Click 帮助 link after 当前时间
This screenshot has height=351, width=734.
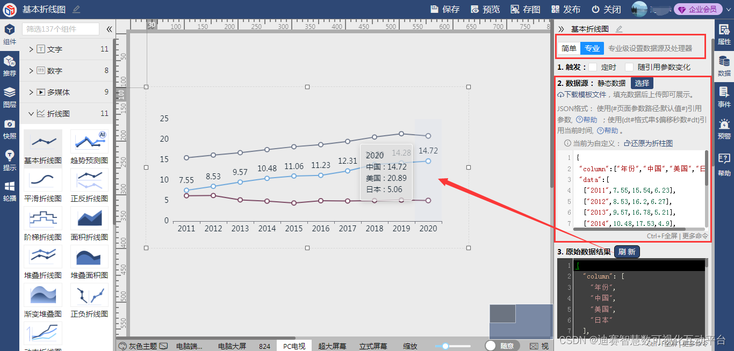[607, 130]
